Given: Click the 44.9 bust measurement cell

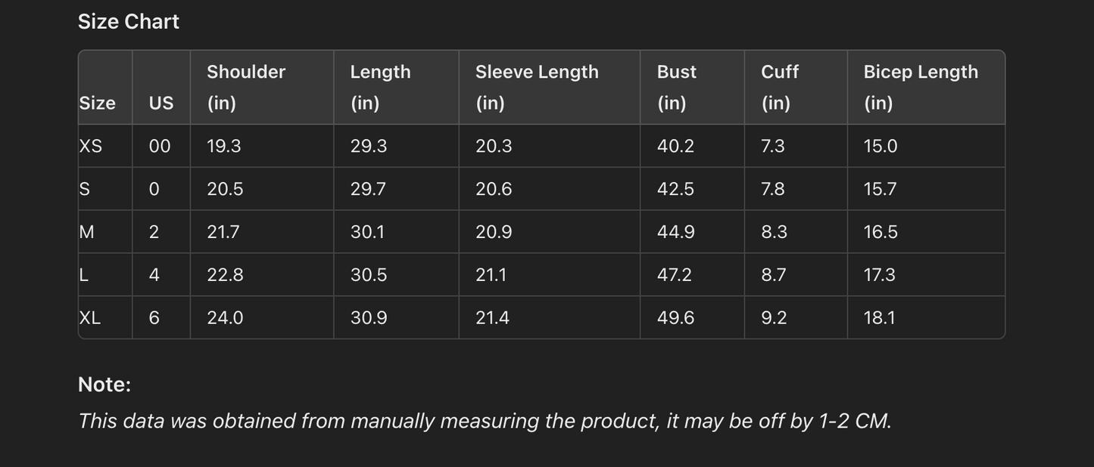Looking at the screenshot, I should pyautogui.click(x=676, y=232).
